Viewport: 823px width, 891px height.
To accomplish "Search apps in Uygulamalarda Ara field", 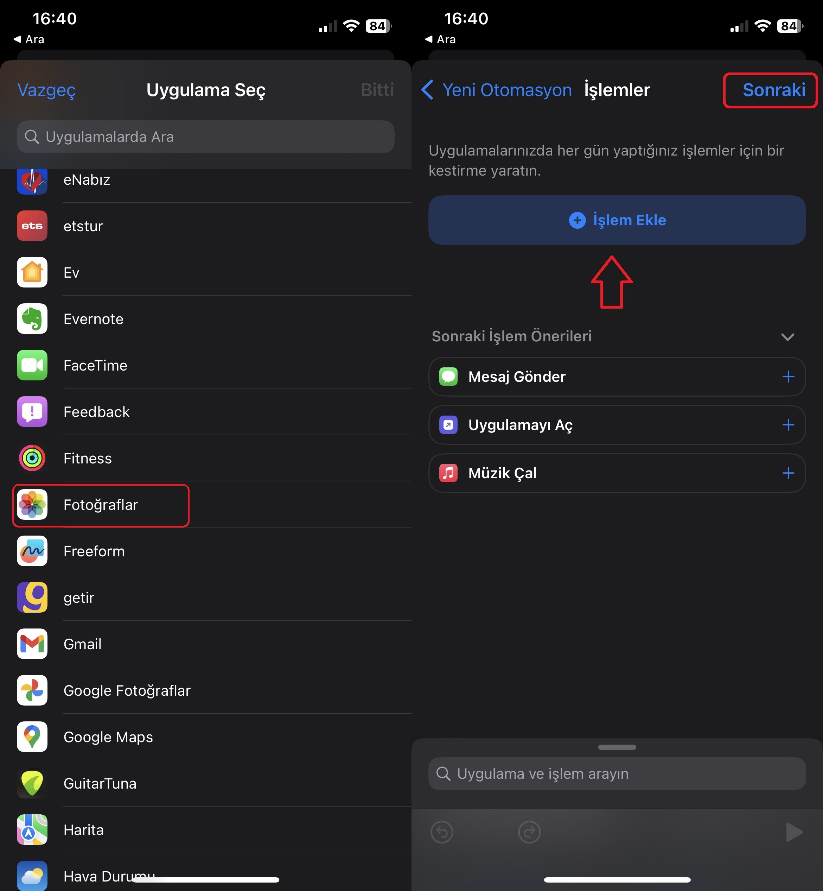I will pyautogui.click(x=205, y=137).
